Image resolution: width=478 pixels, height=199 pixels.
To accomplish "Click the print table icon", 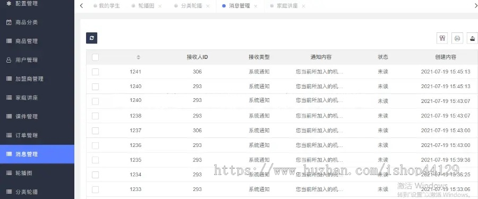I will coord(457,38).
